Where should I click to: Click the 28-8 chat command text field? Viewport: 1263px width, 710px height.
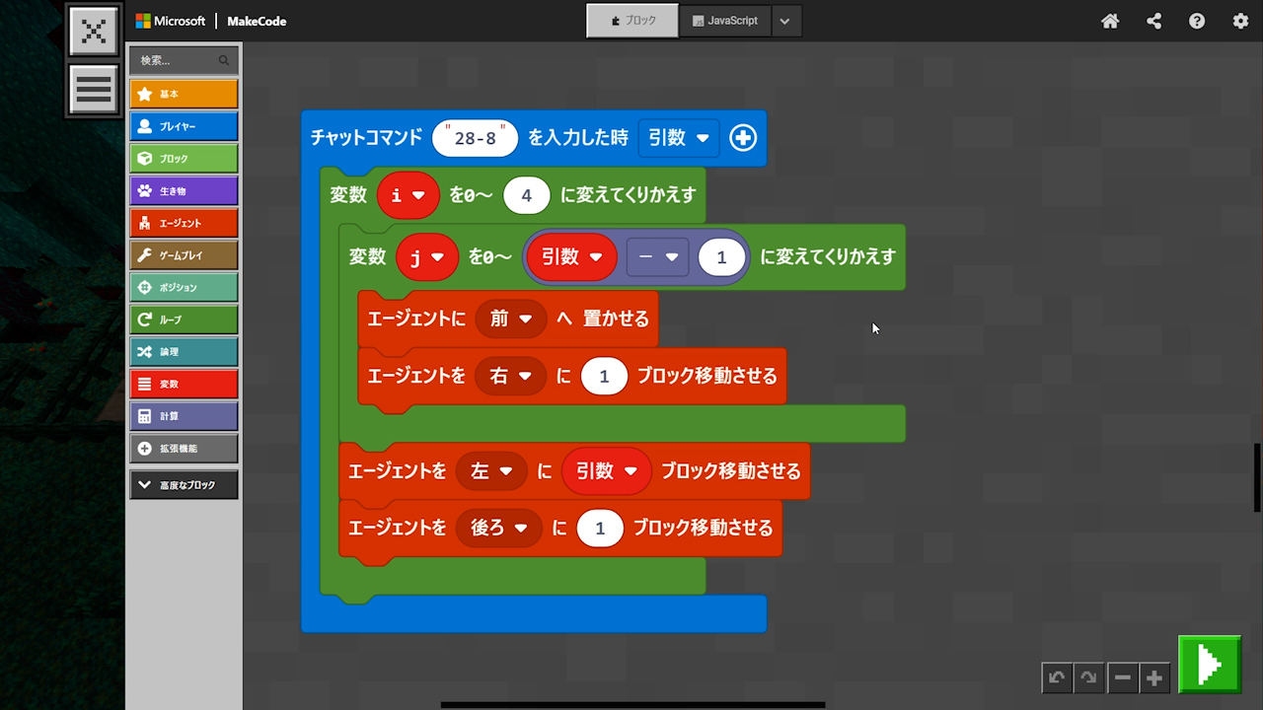click(475, 138)
